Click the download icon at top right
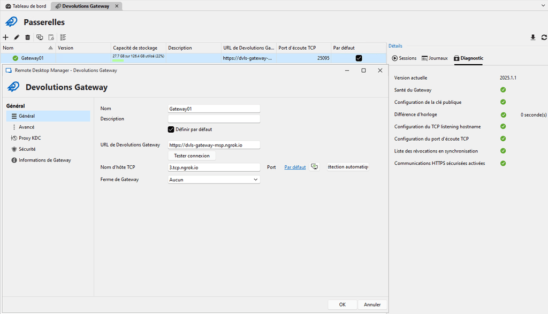Viewport: 548px width, 314px height. 532,37
